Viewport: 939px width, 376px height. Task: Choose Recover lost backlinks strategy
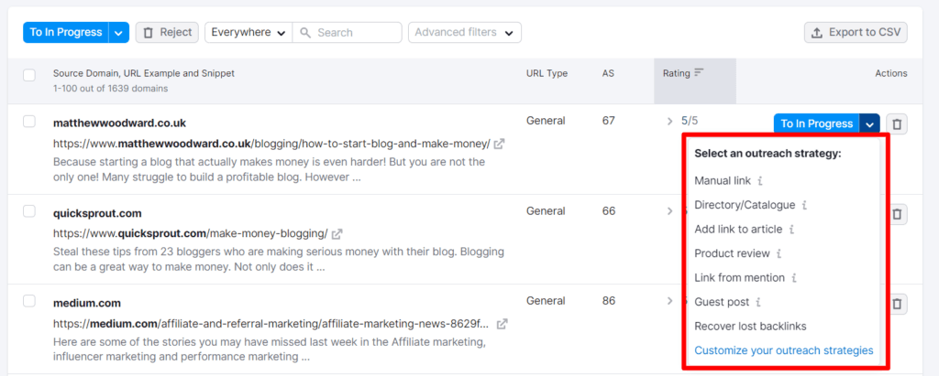coord(750,327)
